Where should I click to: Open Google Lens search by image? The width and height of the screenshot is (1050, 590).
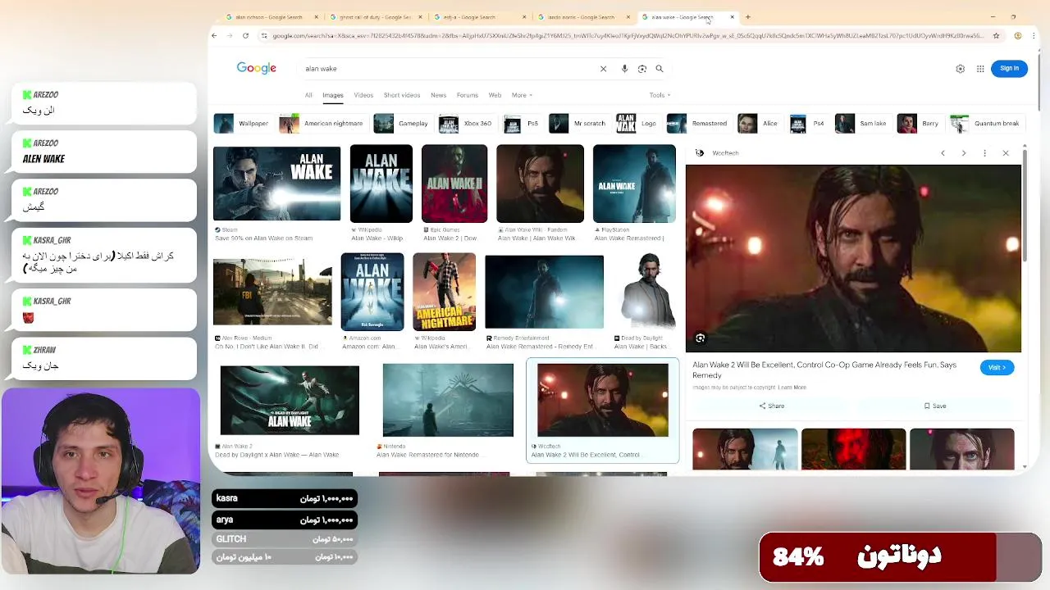tap(641, 69)
